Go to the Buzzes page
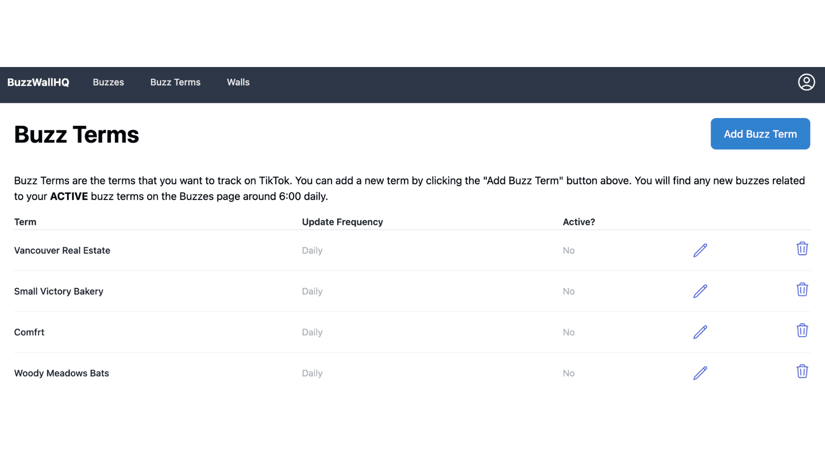This screenshot has width=825, height=464. click(x=108, y=82)
